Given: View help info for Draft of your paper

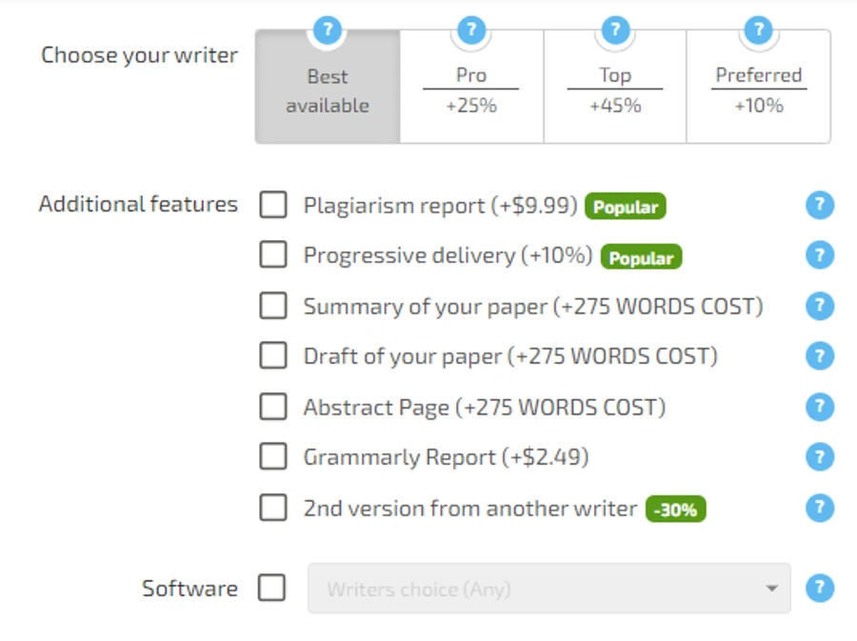Looking at the screenshot, I should click(820, 355).
